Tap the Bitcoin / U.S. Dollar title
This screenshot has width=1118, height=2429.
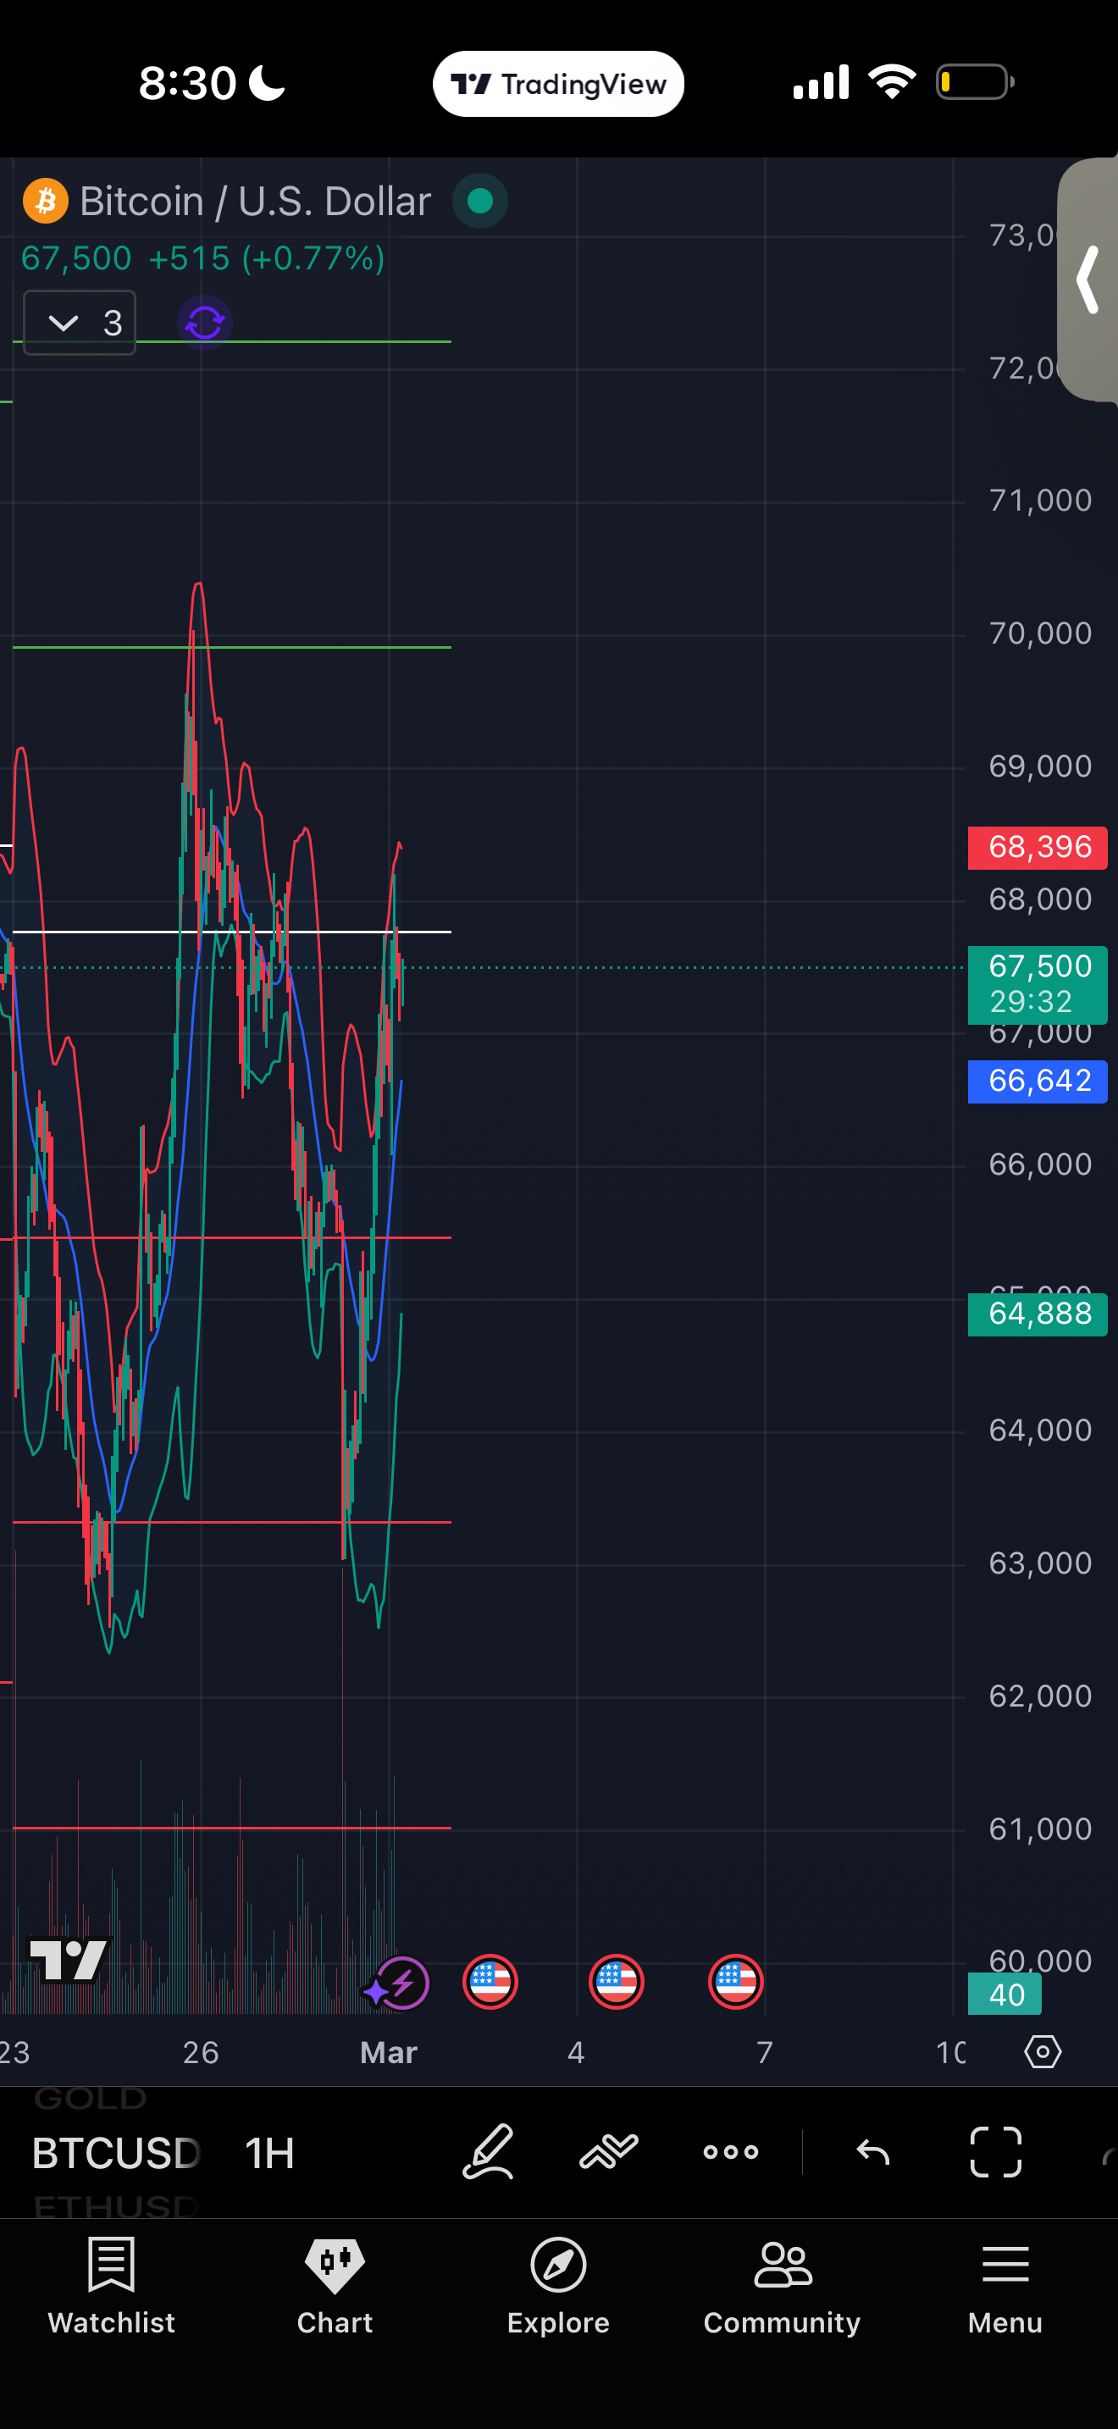[x=256, y=201]
